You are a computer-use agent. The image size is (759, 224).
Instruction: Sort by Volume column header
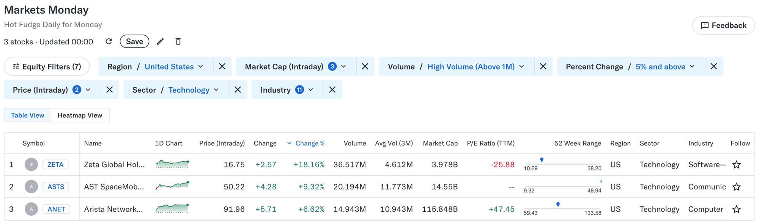click(355, 143)
